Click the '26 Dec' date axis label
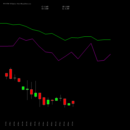 pos(27,124)
